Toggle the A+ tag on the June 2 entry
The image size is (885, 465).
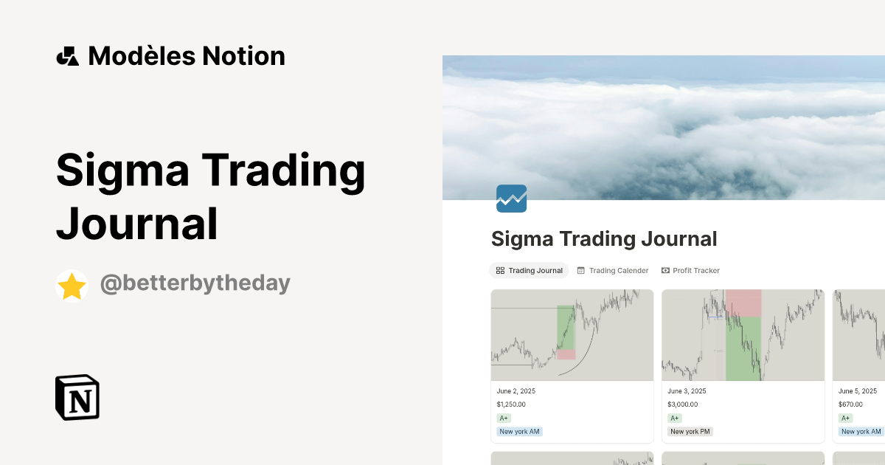pos(504,418)
